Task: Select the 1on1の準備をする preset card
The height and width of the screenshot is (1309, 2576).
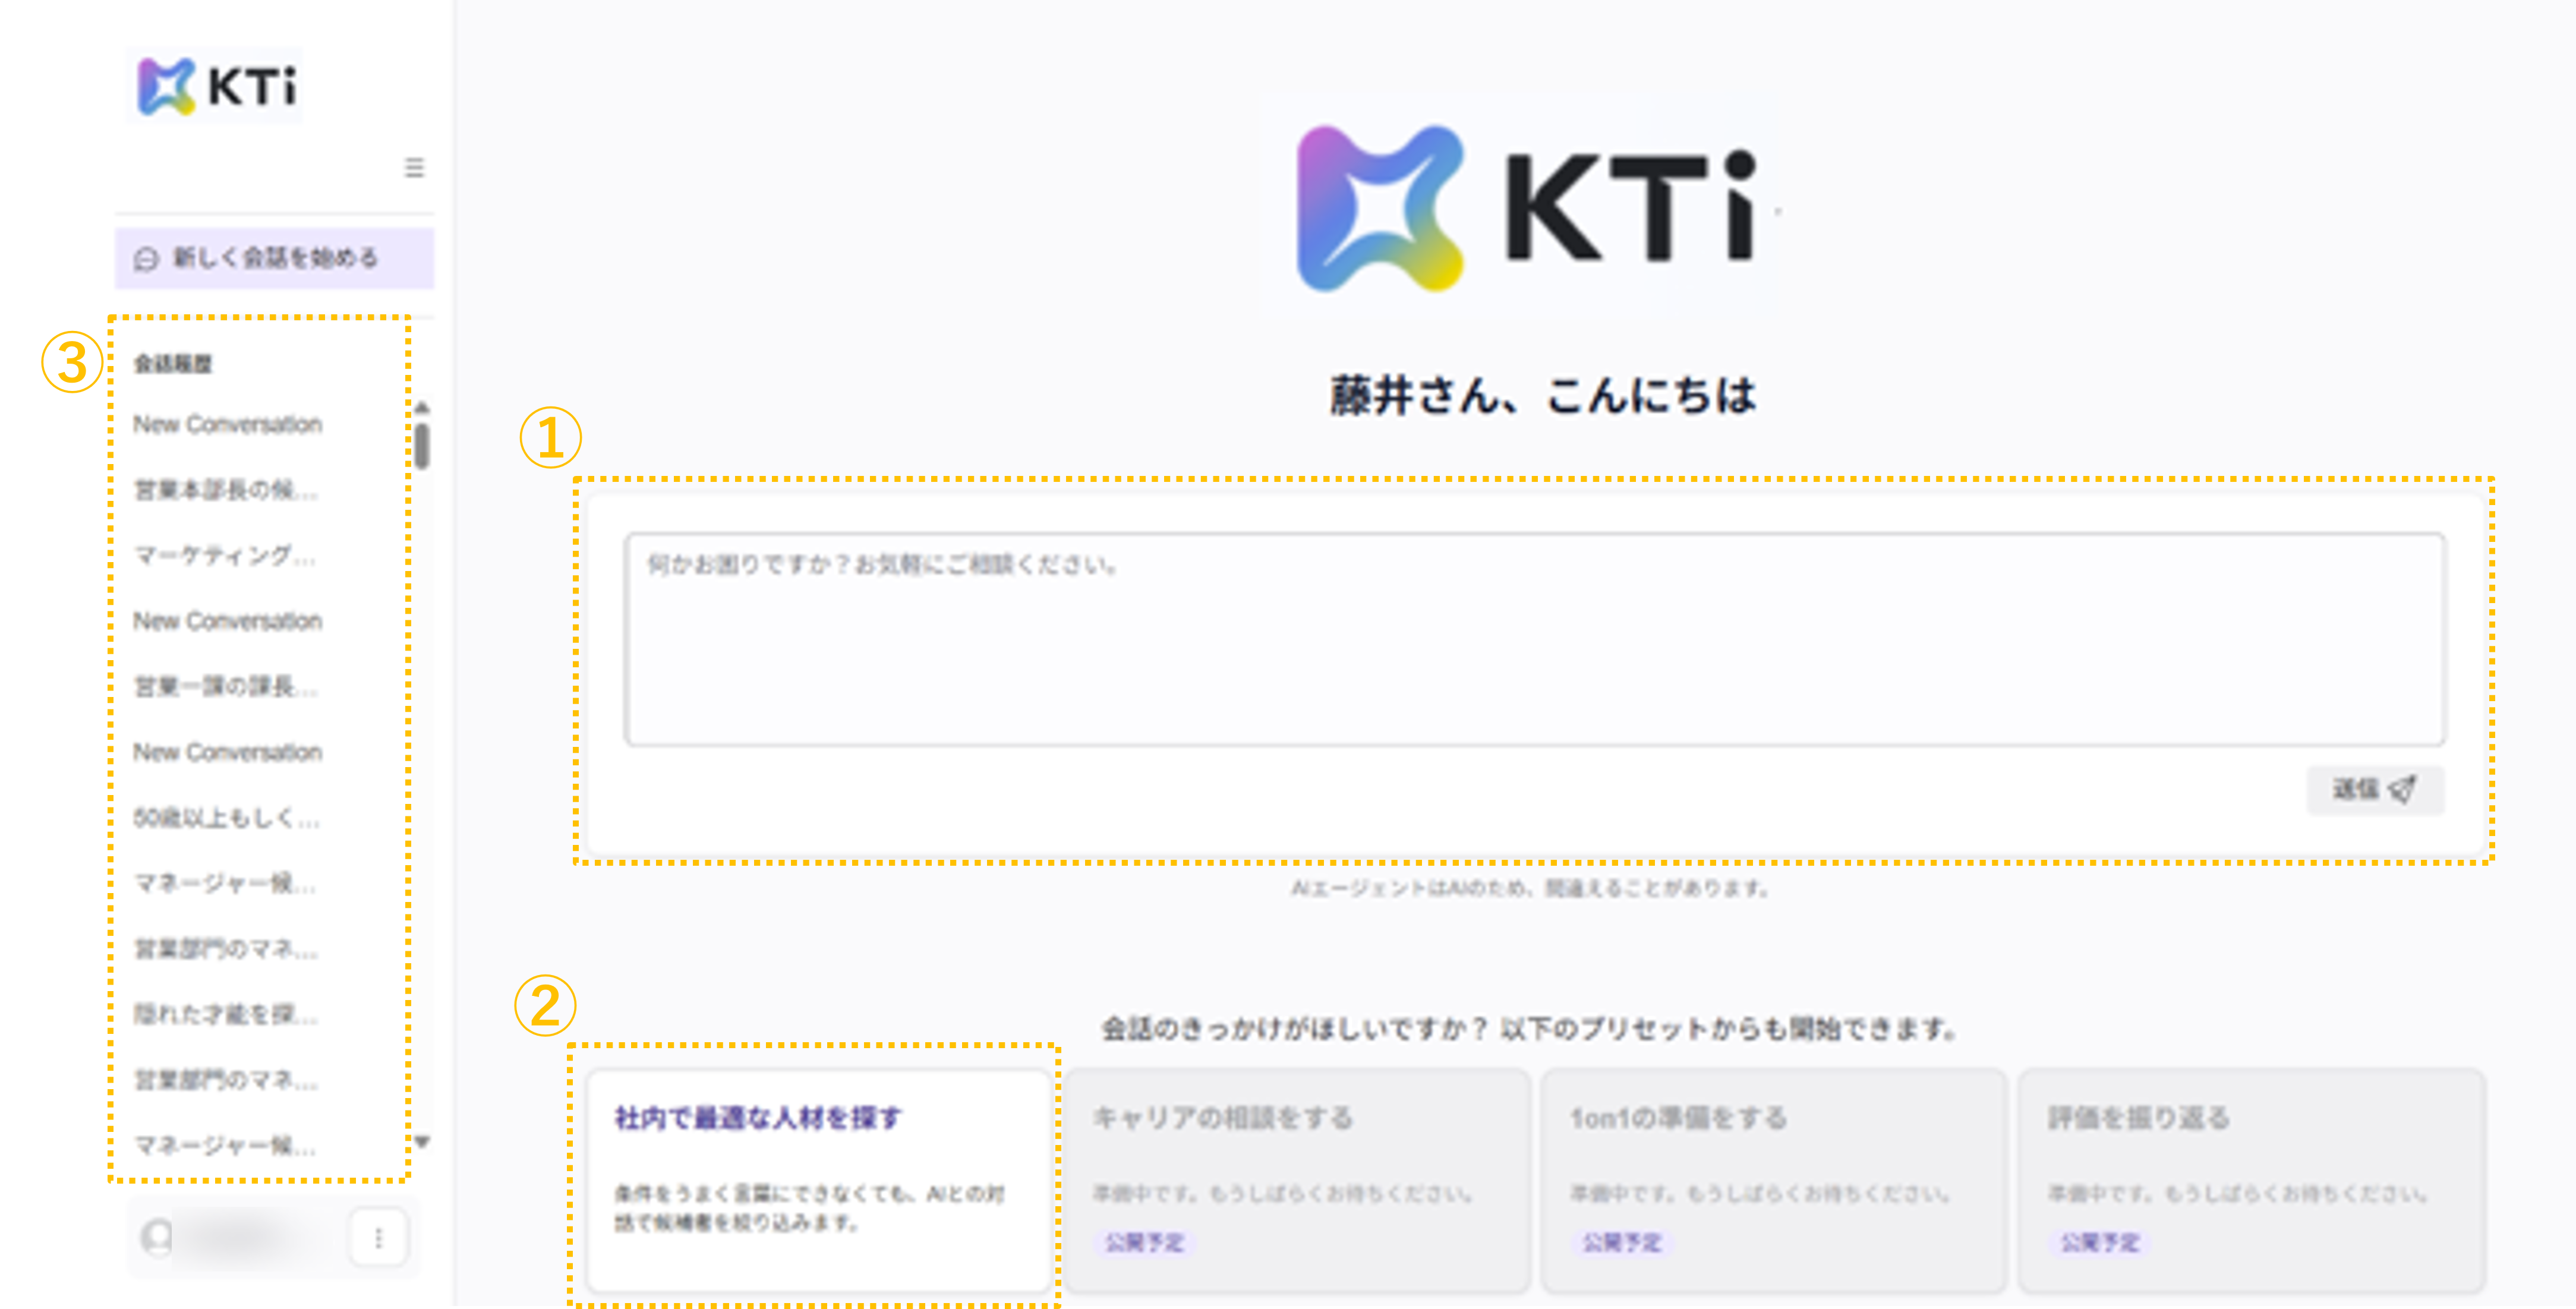Action: [x=1774, y=1181]
